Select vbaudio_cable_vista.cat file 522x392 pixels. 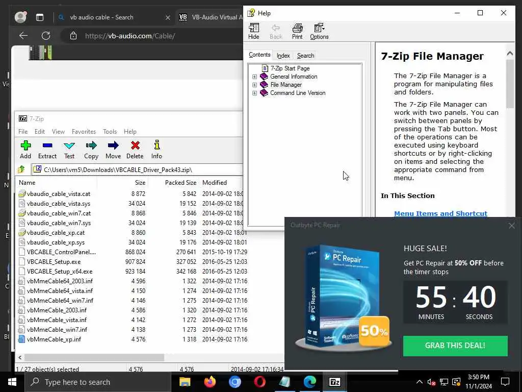(x=59, y=193)
